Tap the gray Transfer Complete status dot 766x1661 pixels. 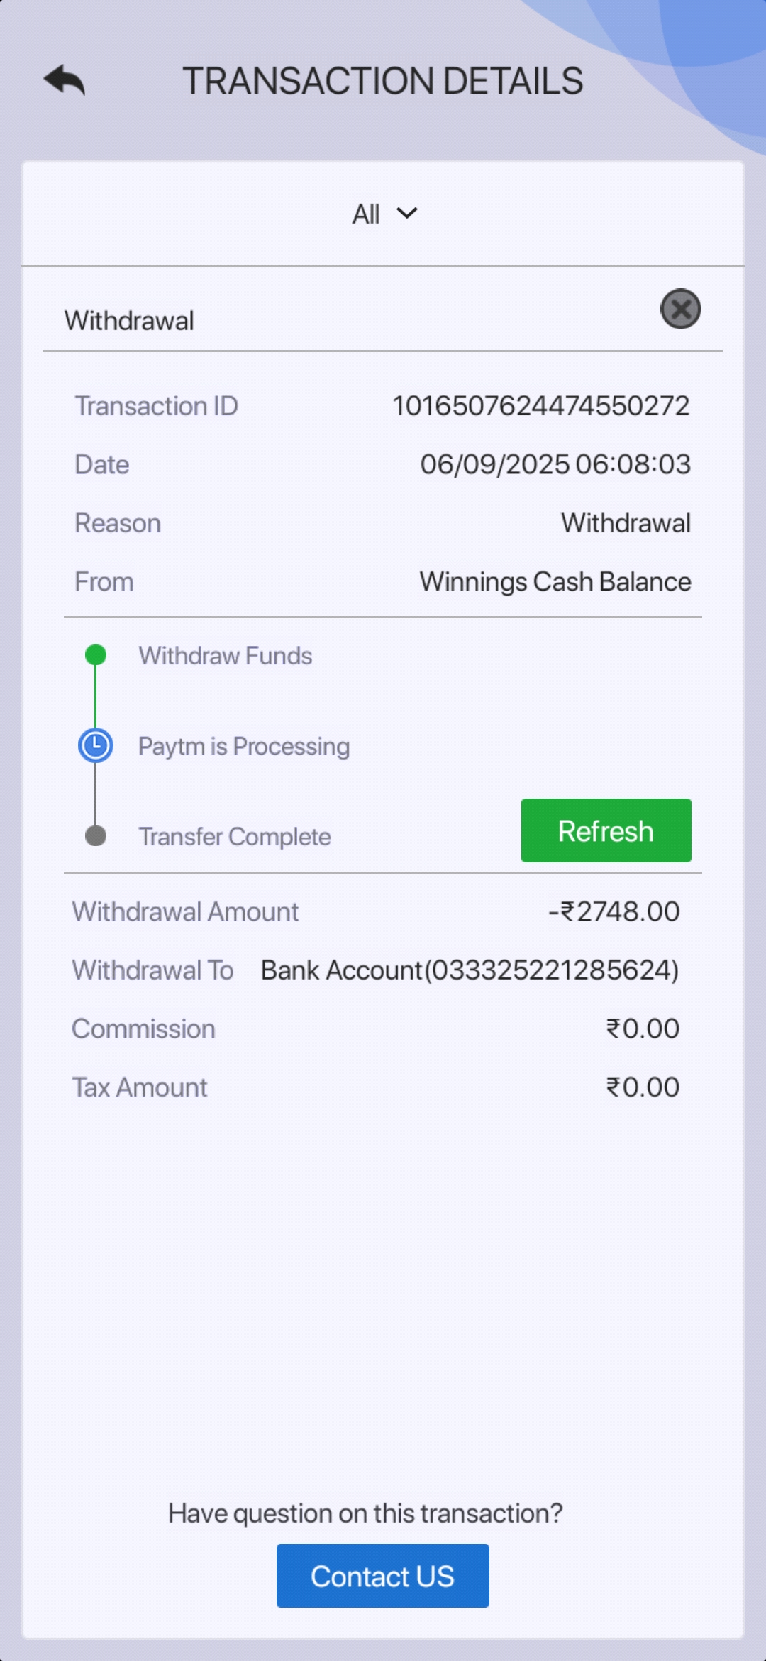click(x=96, y=836)
